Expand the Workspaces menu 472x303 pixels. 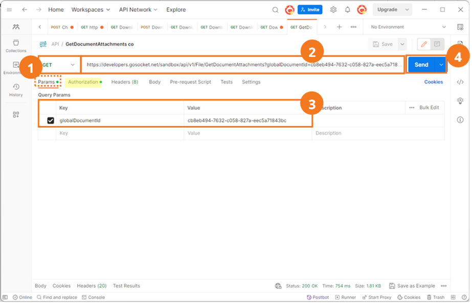coord(91,10)
